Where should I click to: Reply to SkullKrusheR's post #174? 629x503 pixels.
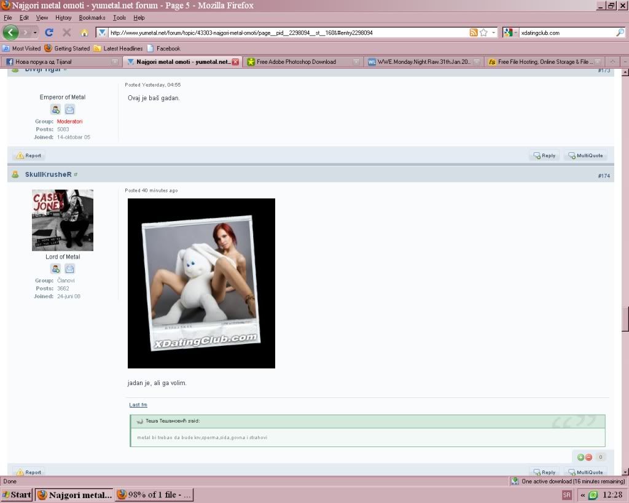pos(544,472)
